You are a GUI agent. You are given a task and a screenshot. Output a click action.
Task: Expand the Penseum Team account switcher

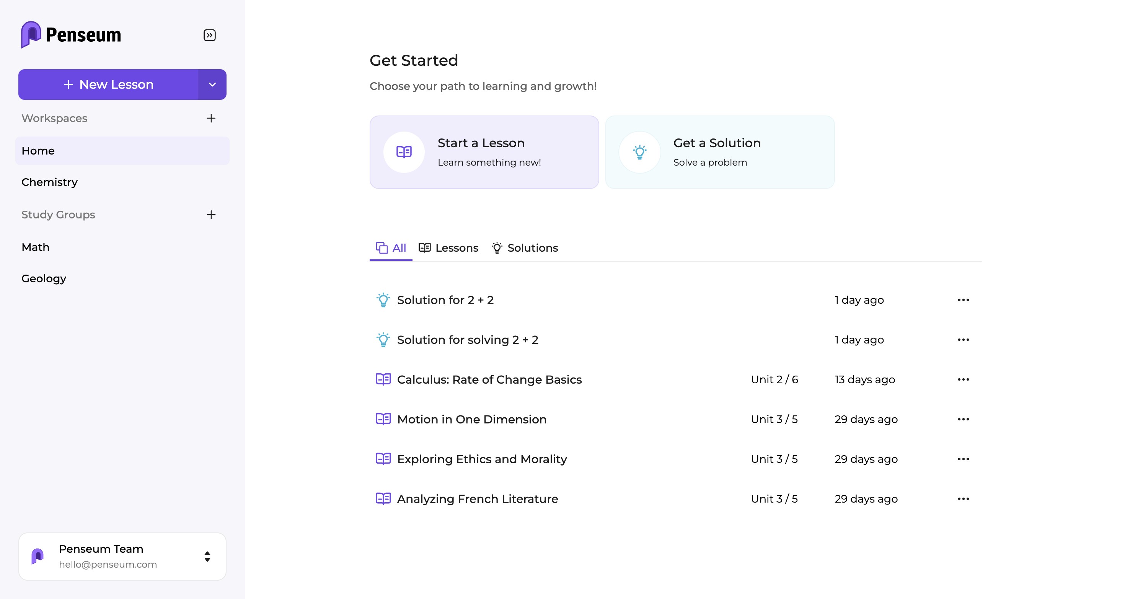(x=207, y=556)
